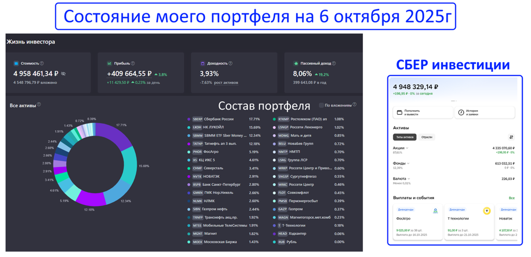
Task: Click the ФосАгро company logo icon
Action: coord(436,211)
